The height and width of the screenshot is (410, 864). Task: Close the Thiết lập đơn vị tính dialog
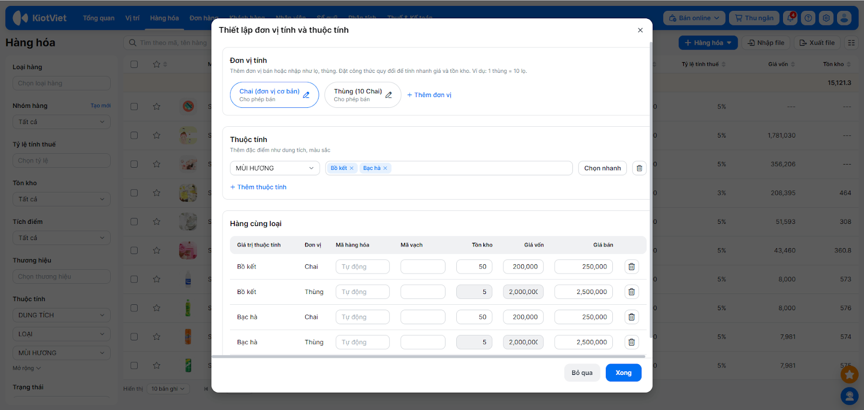pos(640,30)
